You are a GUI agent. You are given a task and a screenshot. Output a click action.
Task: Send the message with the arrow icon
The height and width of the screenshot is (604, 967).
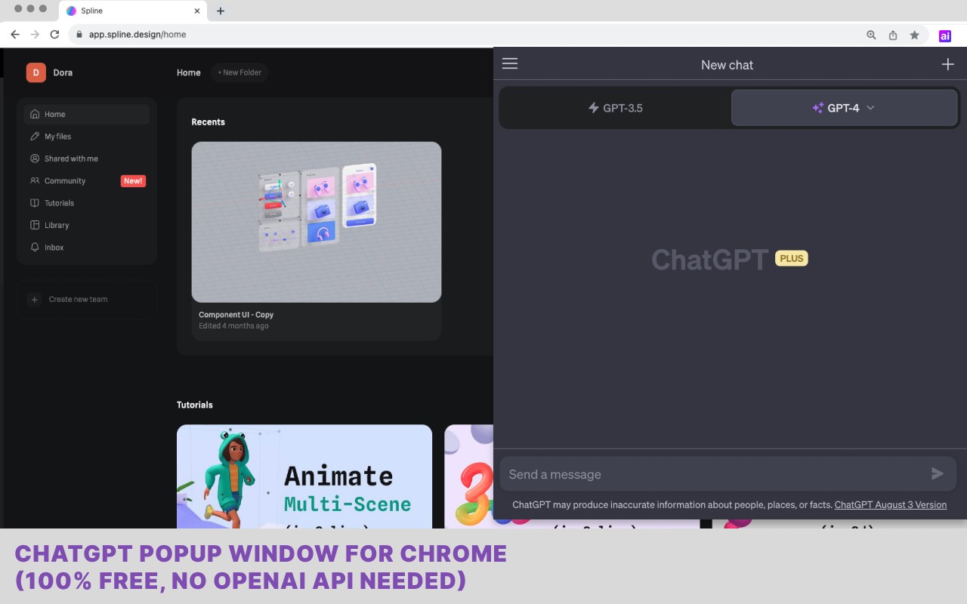tap(938, 473)
